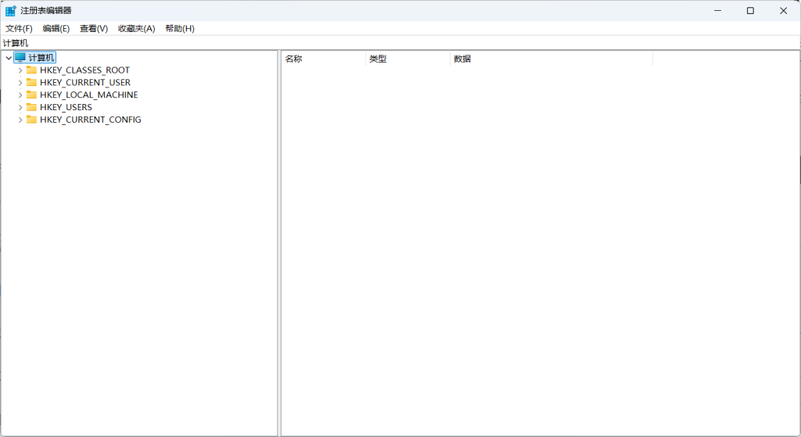Select the HKEY_USERS folder icon
Viewport: 801px width, 437px height.
31,107
